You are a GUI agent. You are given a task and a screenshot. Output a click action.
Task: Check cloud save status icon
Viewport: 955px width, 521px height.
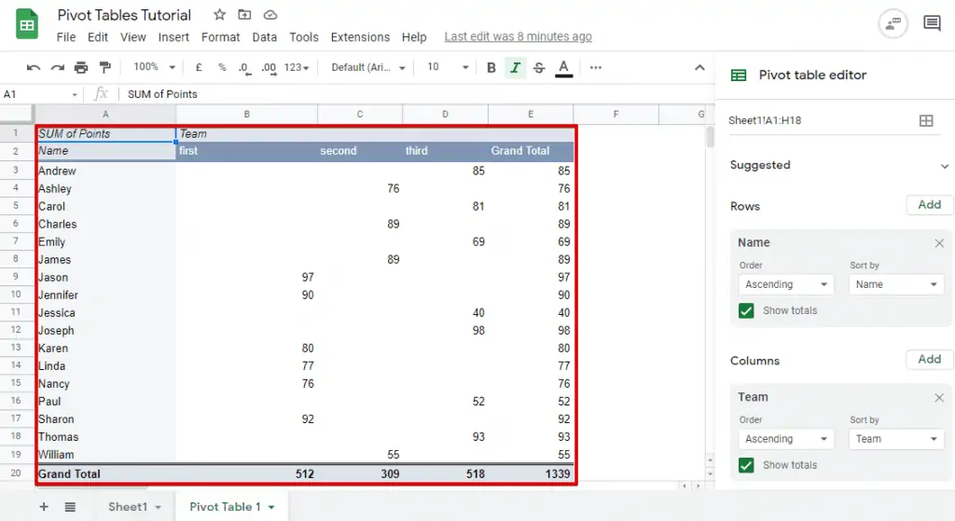[270, 15]
